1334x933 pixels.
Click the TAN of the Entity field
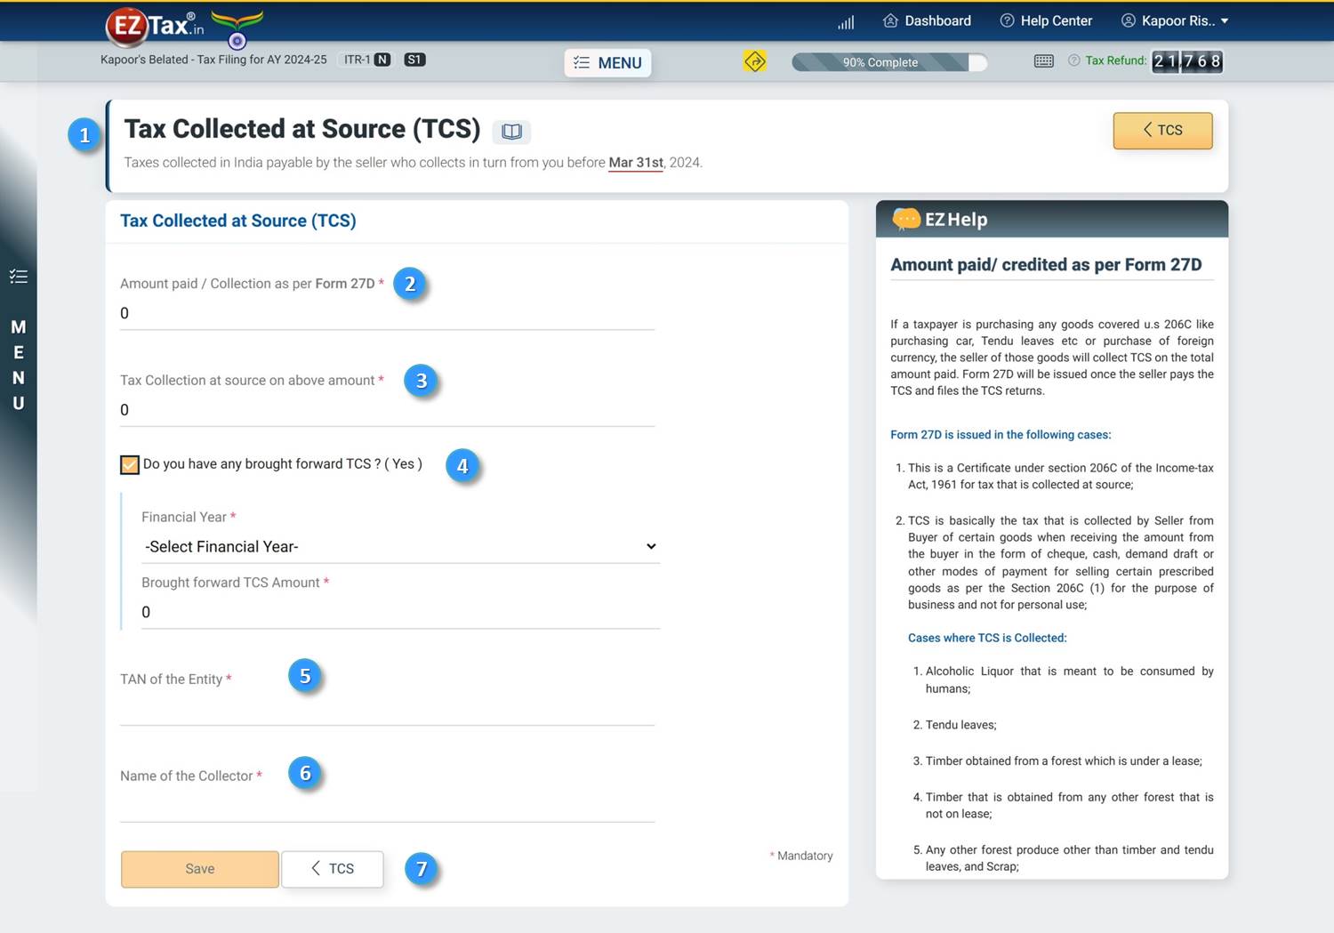(x=387, y=709)
